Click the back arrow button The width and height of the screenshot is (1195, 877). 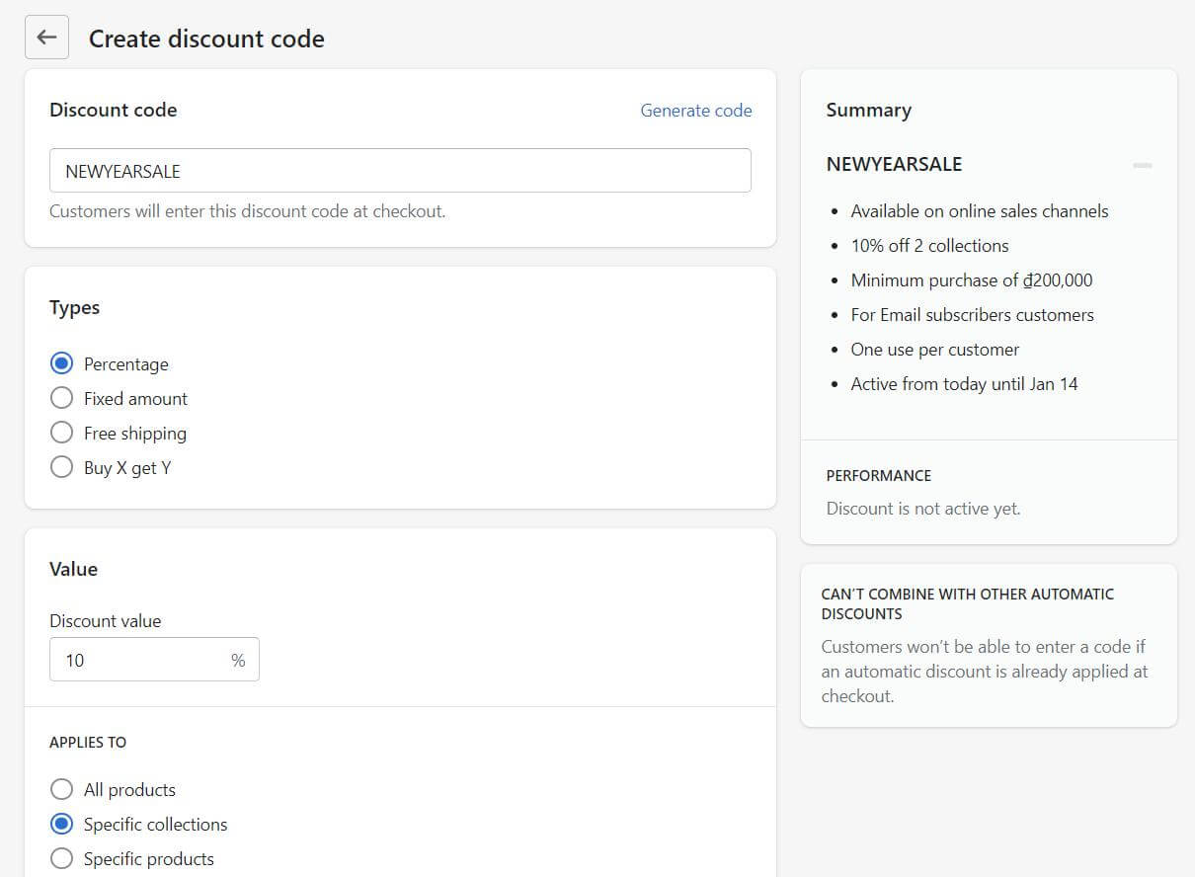(46, 38)
